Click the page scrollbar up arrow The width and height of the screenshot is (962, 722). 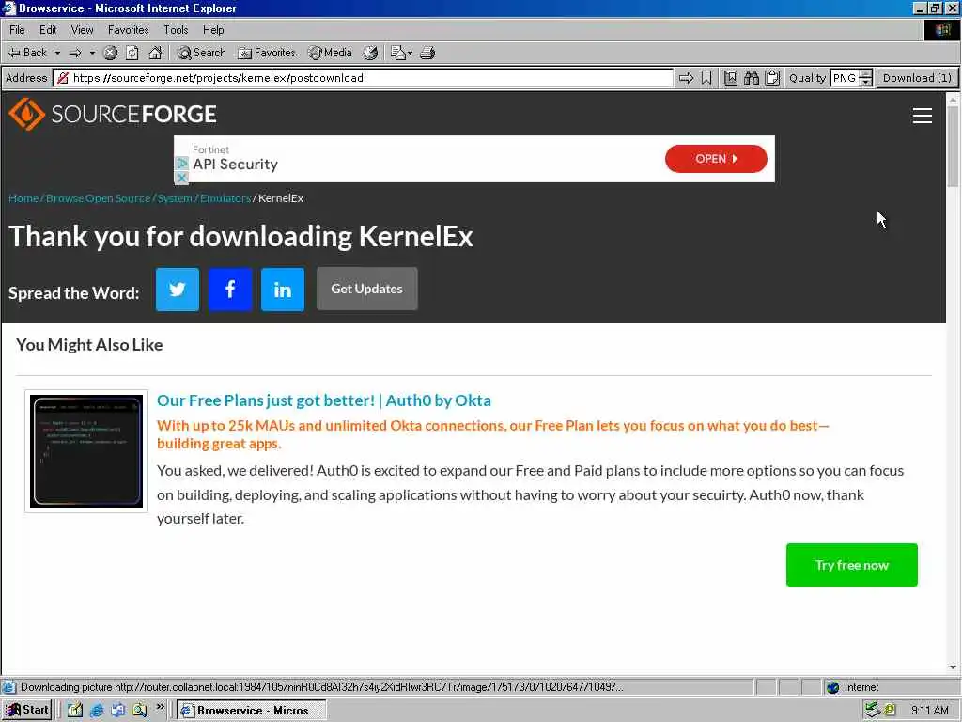953,99
